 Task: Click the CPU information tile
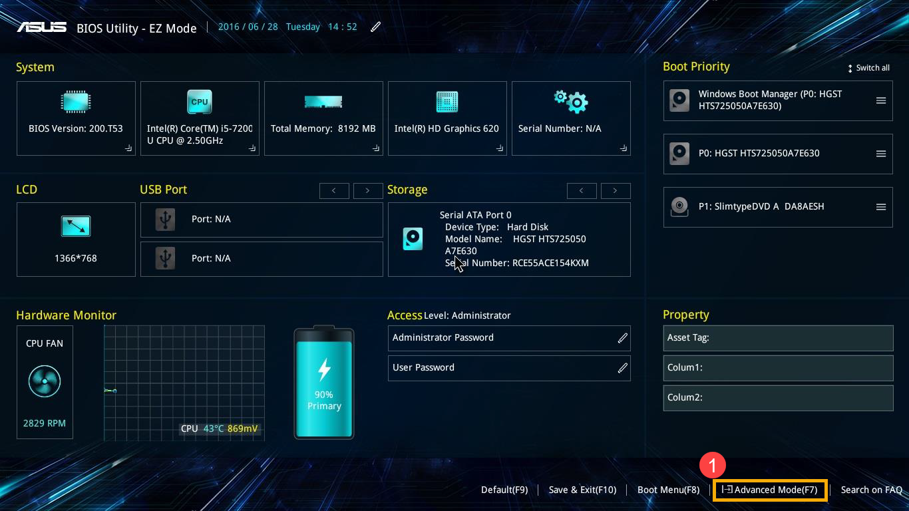(199, 118)
